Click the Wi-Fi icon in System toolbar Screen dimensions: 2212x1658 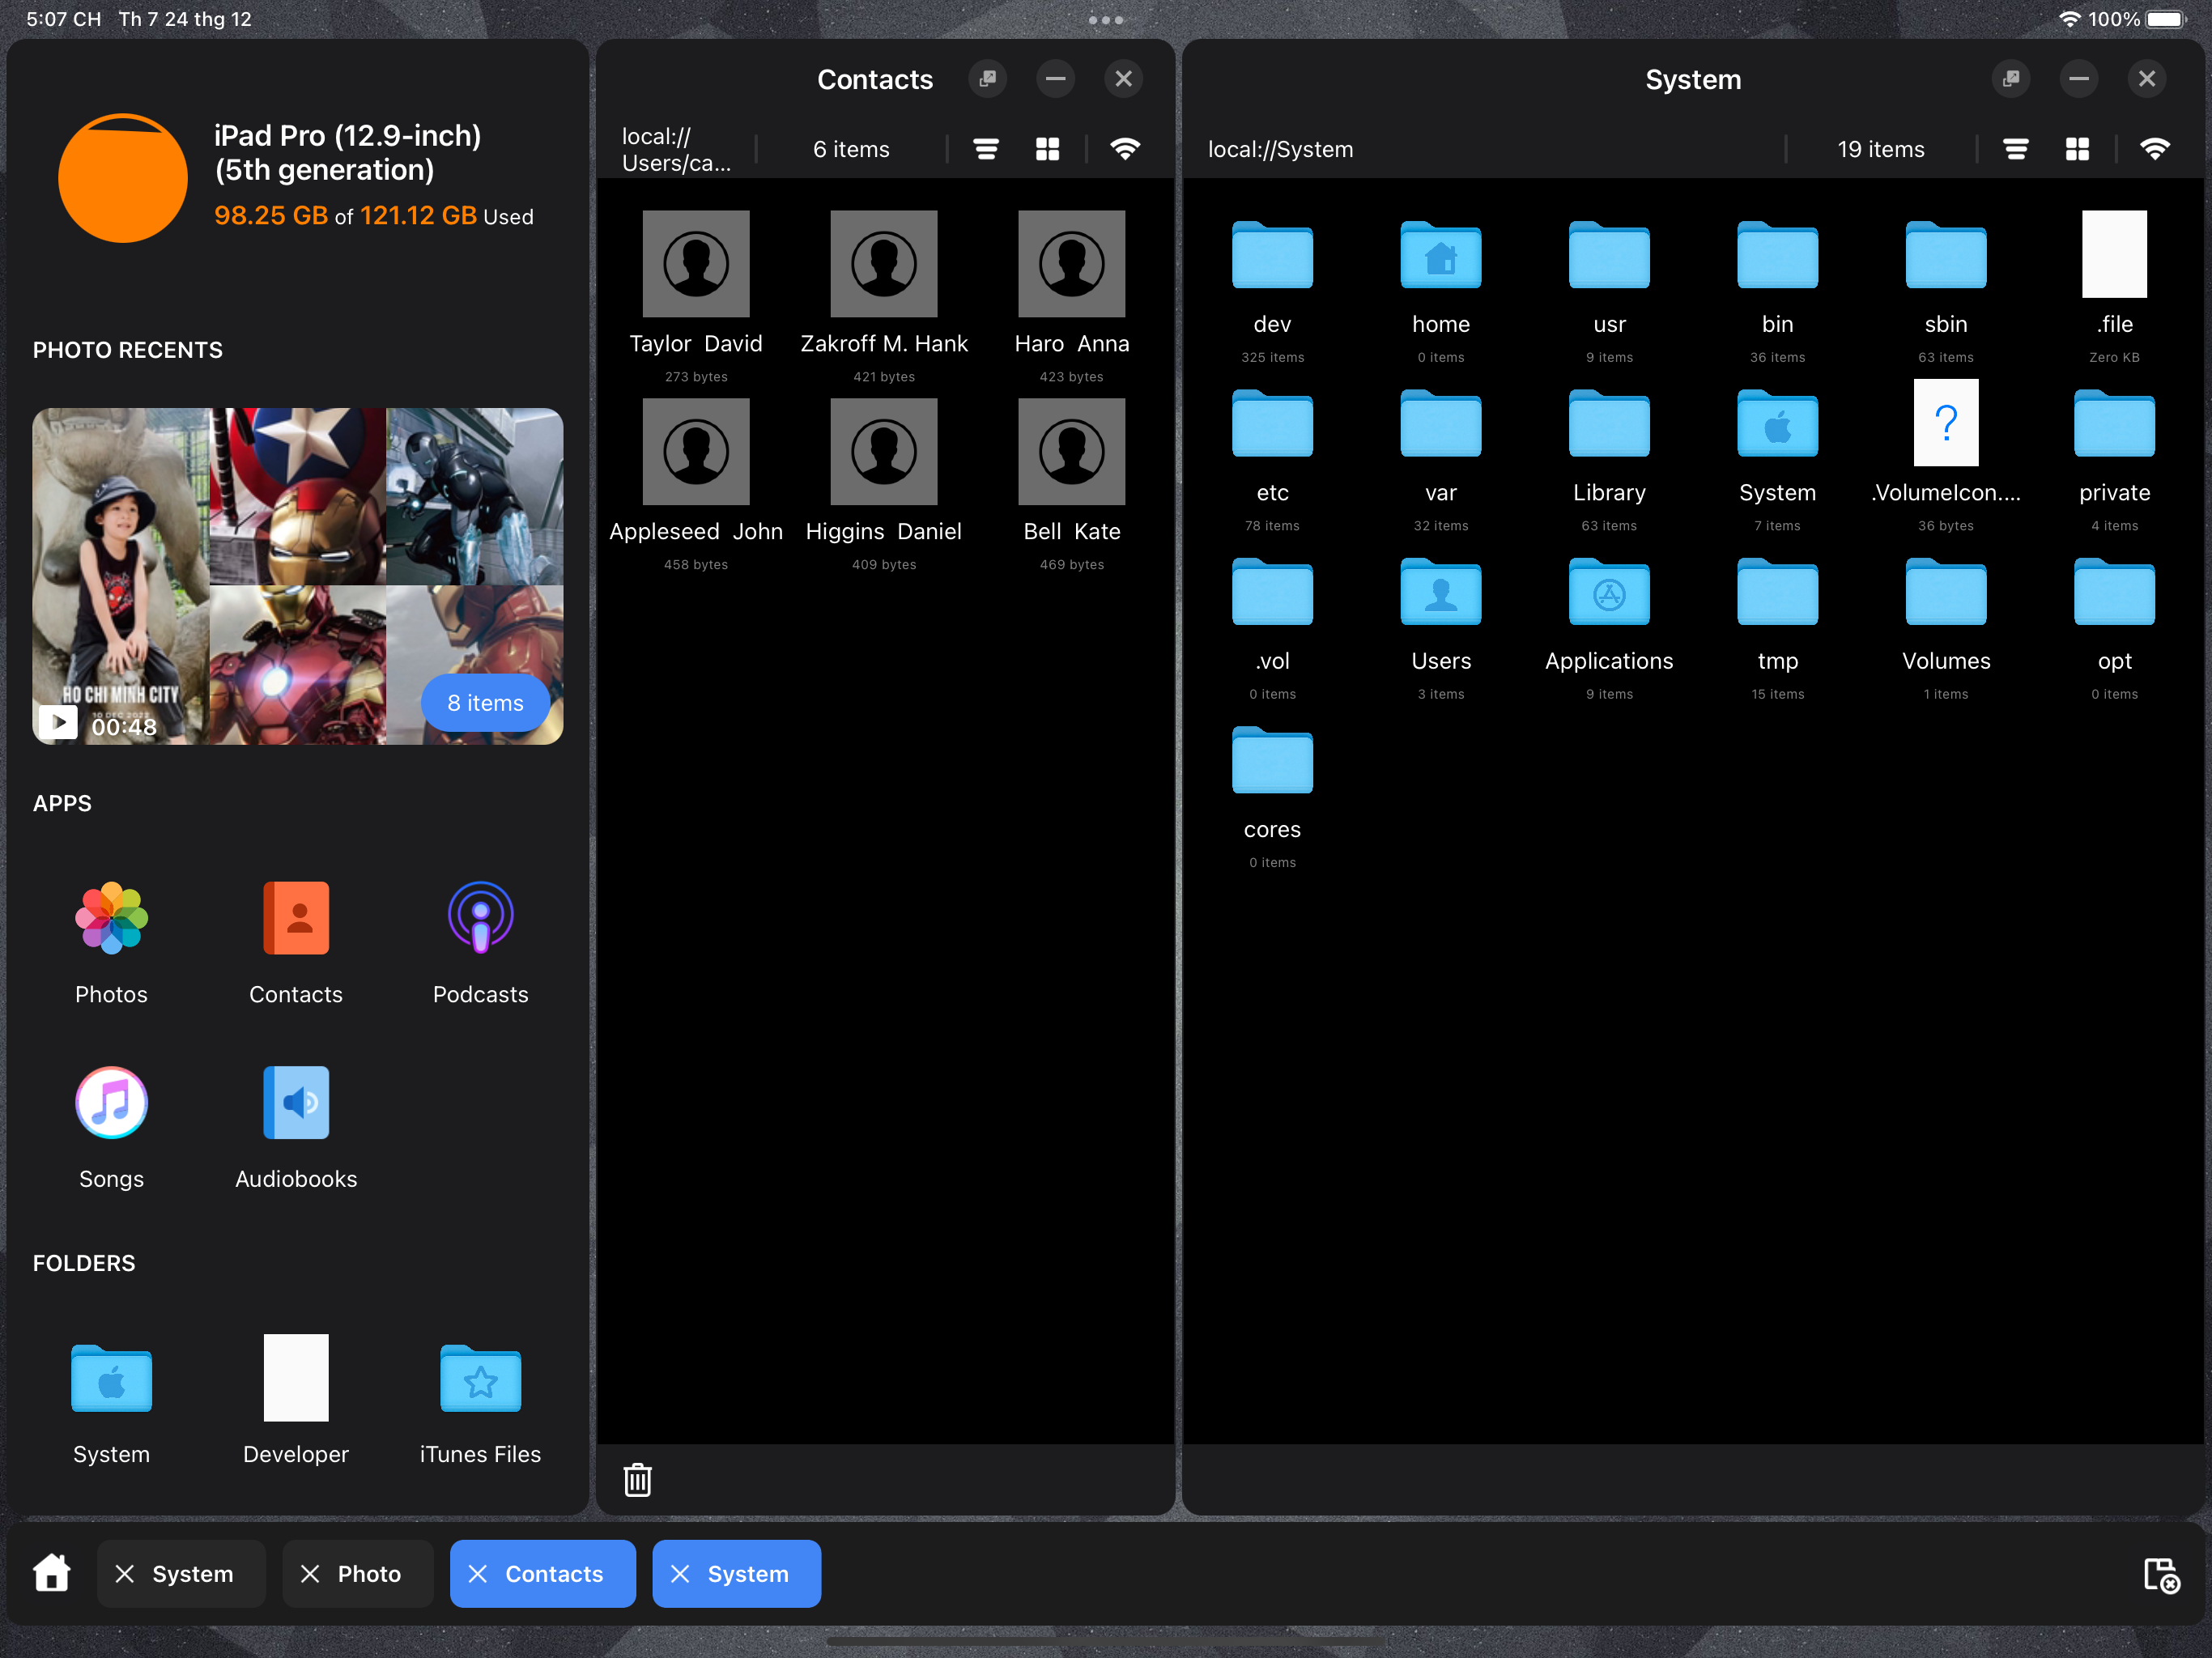tap(2155, 149)
